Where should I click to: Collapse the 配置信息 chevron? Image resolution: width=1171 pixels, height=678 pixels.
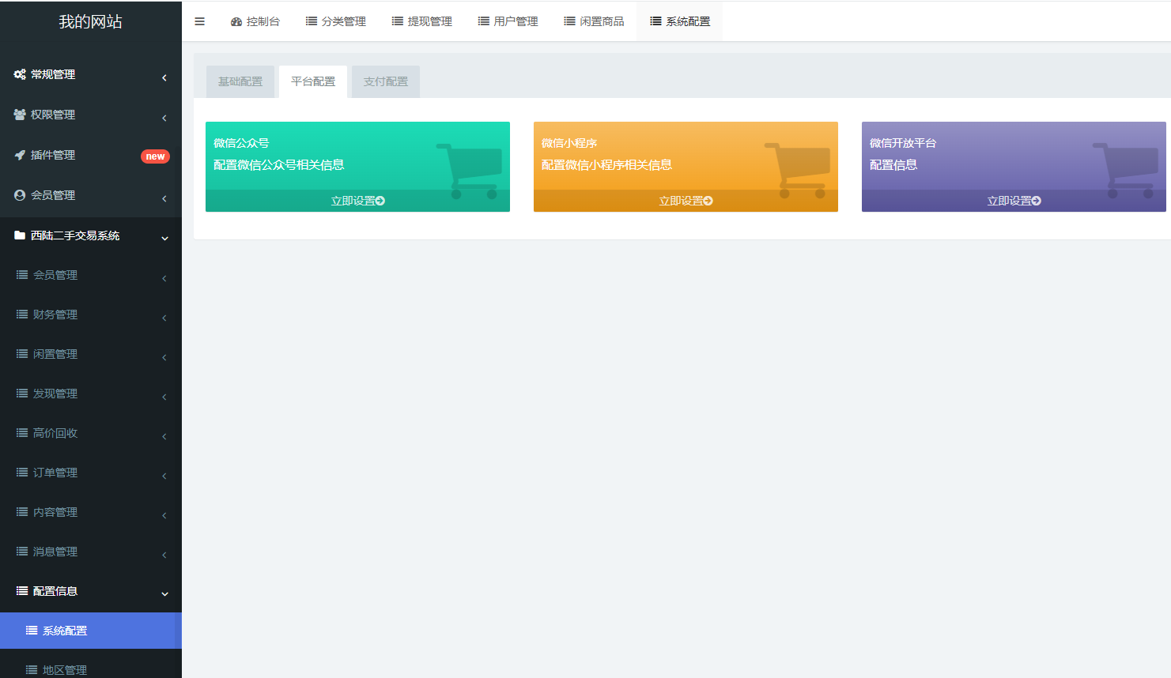164,594
